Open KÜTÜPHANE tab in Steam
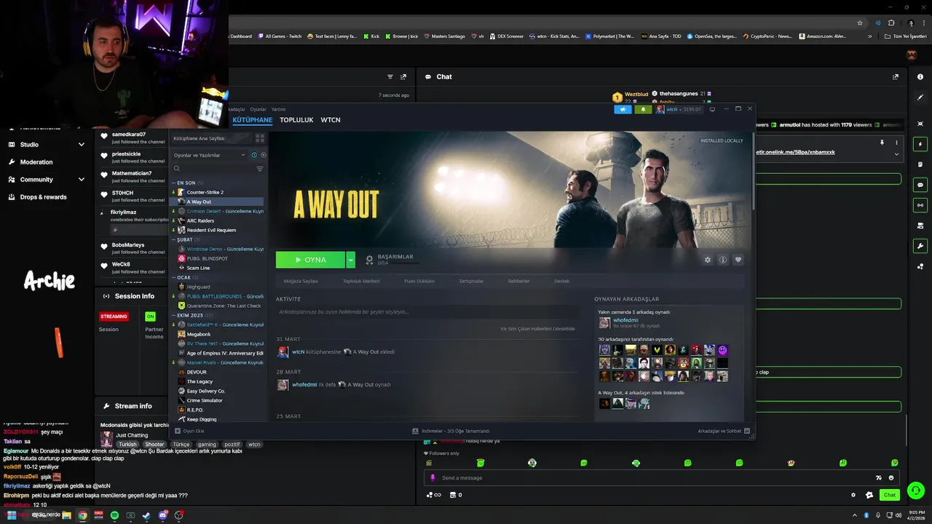 click(252, 120)
